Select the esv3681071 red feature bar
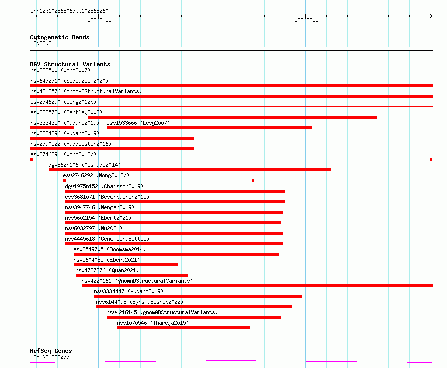This screenshot has width=447, height=368. [175, 202]
